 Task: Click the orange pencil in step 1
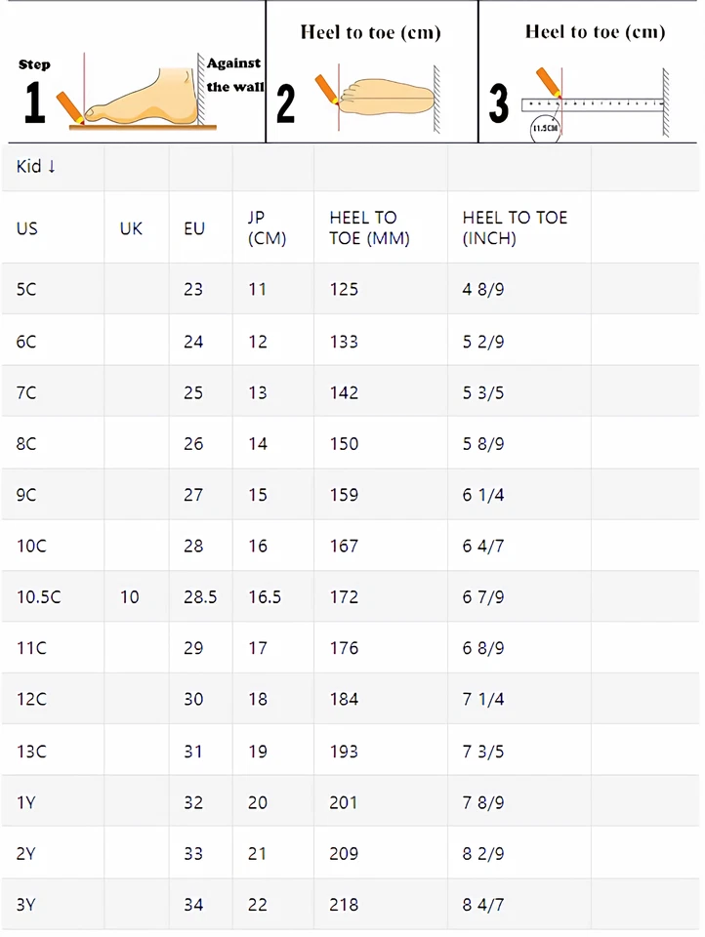pyautogui.click(x=69, y=105)
